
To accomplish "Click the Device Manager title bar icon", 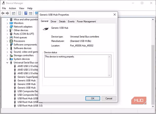I will pos(3,3).
